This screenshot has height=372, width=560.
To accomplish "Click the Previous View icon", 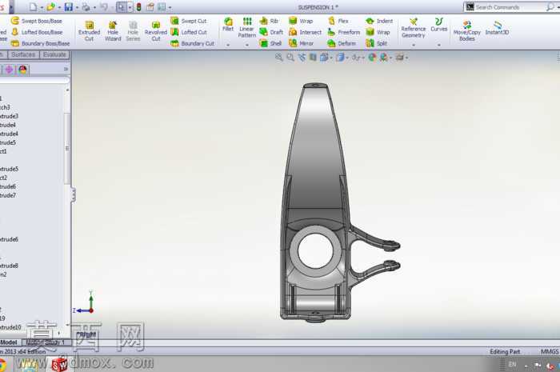I will (302, 57).
